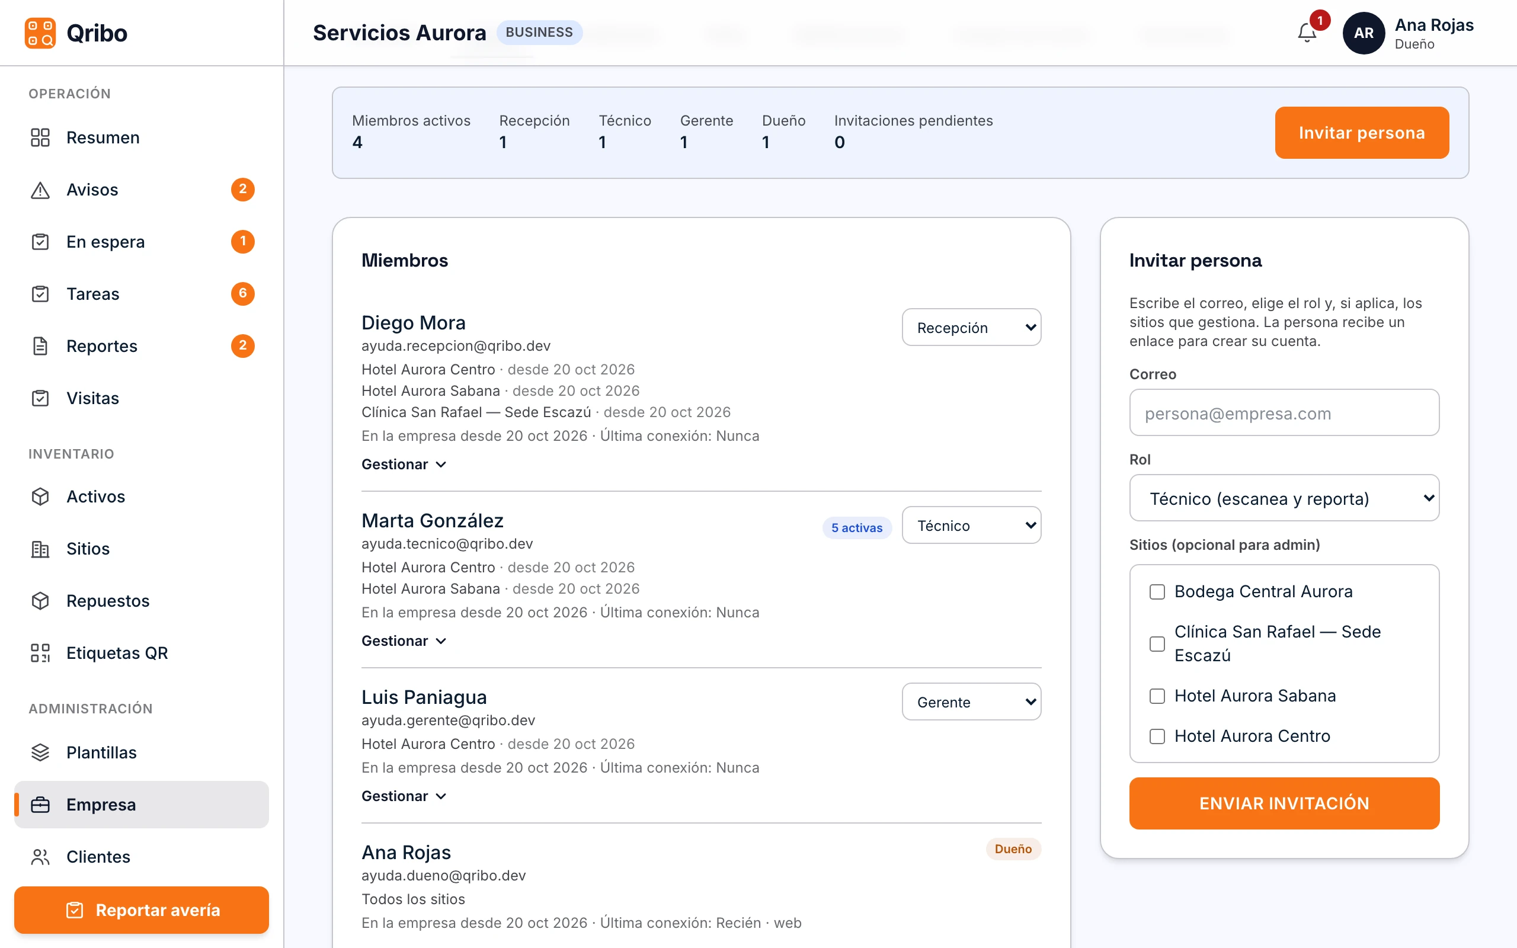
Task: Check the Bodega Central Aurora checkbox
Action: (1157, 592)
